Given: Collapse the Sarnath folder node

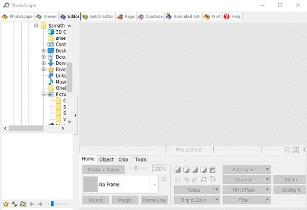Looking at the screenshot, I should coord(37,26).
